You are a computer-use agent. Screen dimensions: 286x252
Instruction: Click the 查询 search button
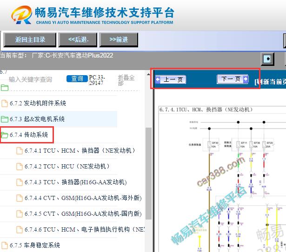77,78
